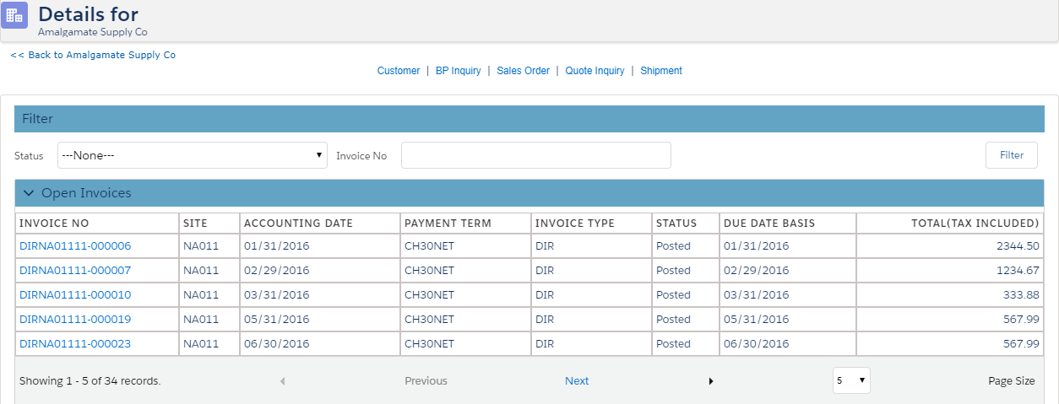This screenshot has width=1059, height=404.
Task: Navigate to the Shipment link
Action: pyautogui.click(x=660, y=71)
